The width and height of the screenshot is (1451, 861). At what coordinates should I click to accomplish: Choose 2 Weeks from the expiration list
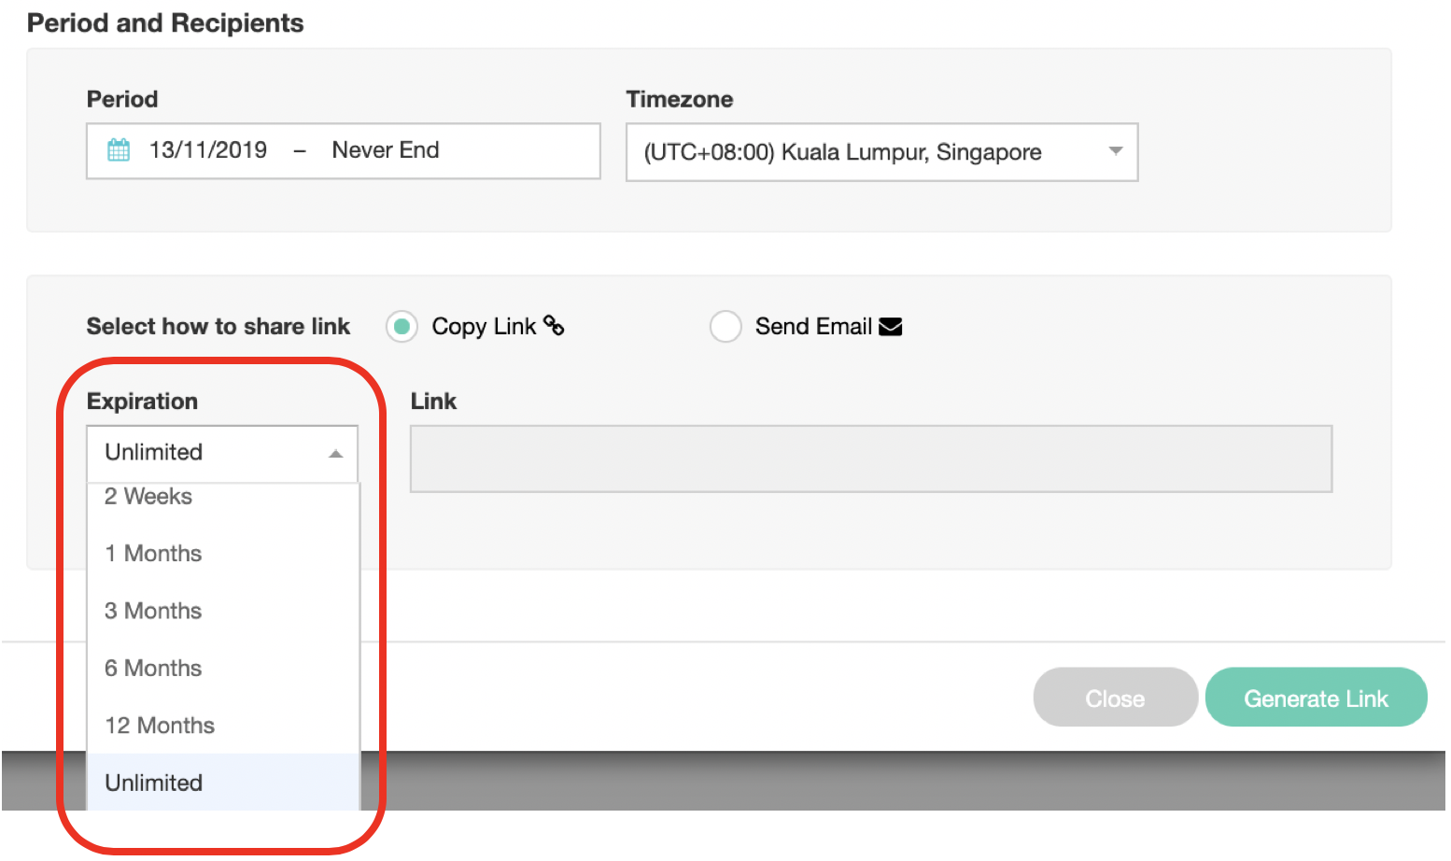pyautogui.click(x=149, y=498)
